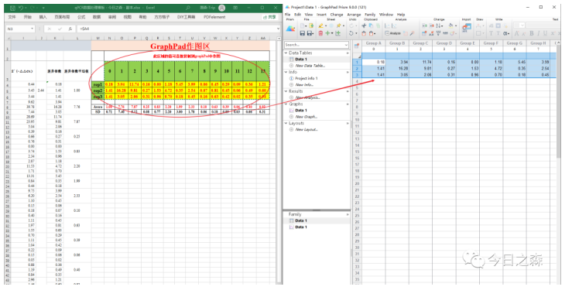The height and width of the screenshot is (297, 572).
Task: Click the Group D column header
Action: pos(444,43)
